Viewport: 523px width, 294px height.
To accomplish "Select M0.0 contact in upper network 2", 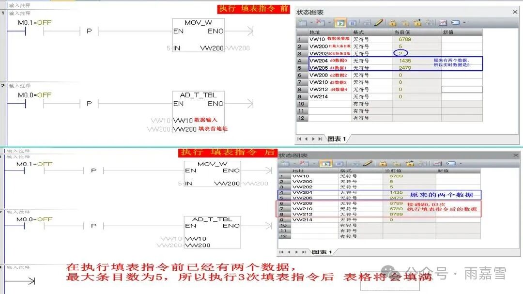I will coord(35,104).
